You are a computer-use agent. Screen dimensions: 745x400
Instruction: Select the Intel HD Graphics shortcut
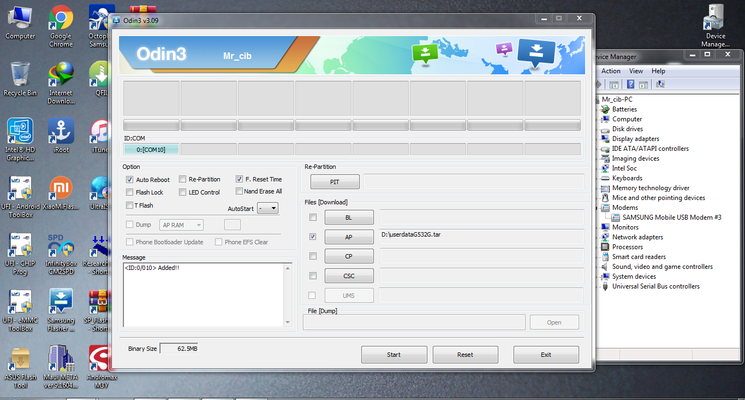pyautogui.click(x=20, y=140)
